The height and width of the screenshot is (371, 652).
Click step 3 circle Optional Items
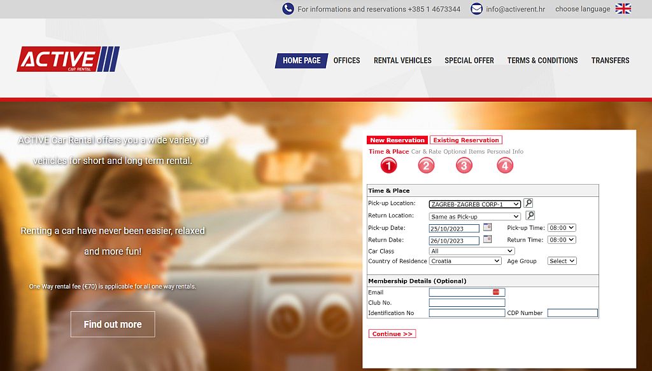click(464, 166)
